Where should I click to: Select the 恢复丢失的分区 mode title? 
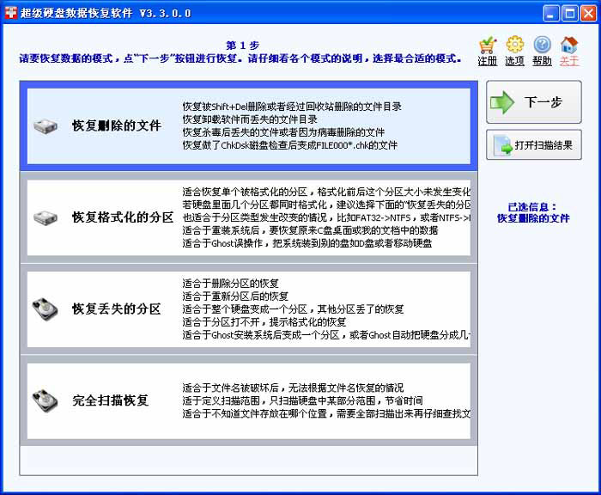[x=116, y=309]
